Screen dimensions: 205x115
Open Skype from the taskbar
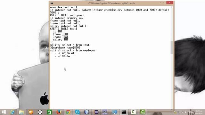click(x=77, y=112)
